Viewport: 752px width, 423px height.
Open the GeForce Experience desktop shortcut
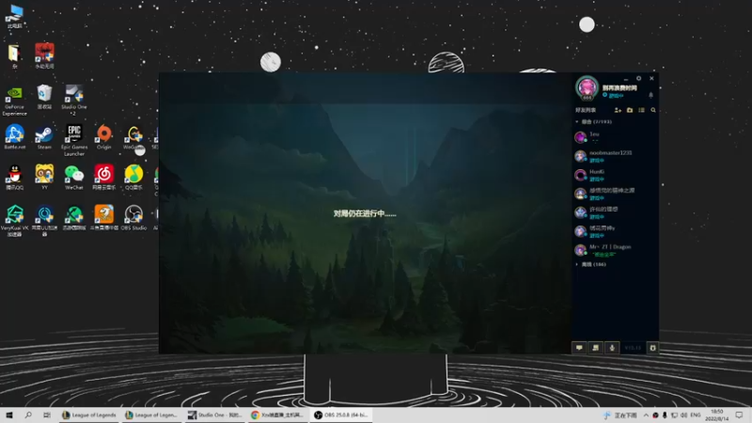pos(14,102)
